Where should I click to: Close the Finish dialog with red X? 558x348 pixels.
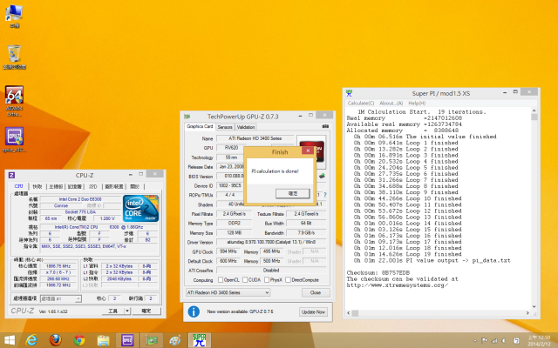(x=308, y=151)
